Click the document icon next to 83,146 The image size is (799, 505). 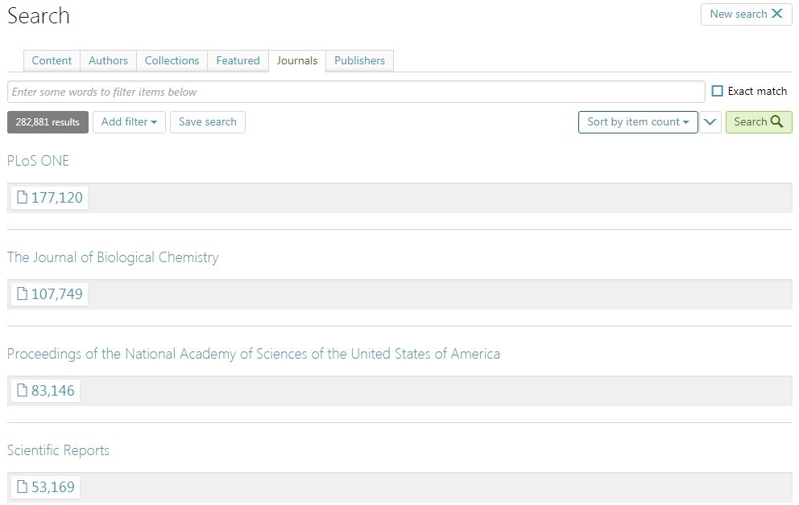pyautogui.click(x=20, y=390)
